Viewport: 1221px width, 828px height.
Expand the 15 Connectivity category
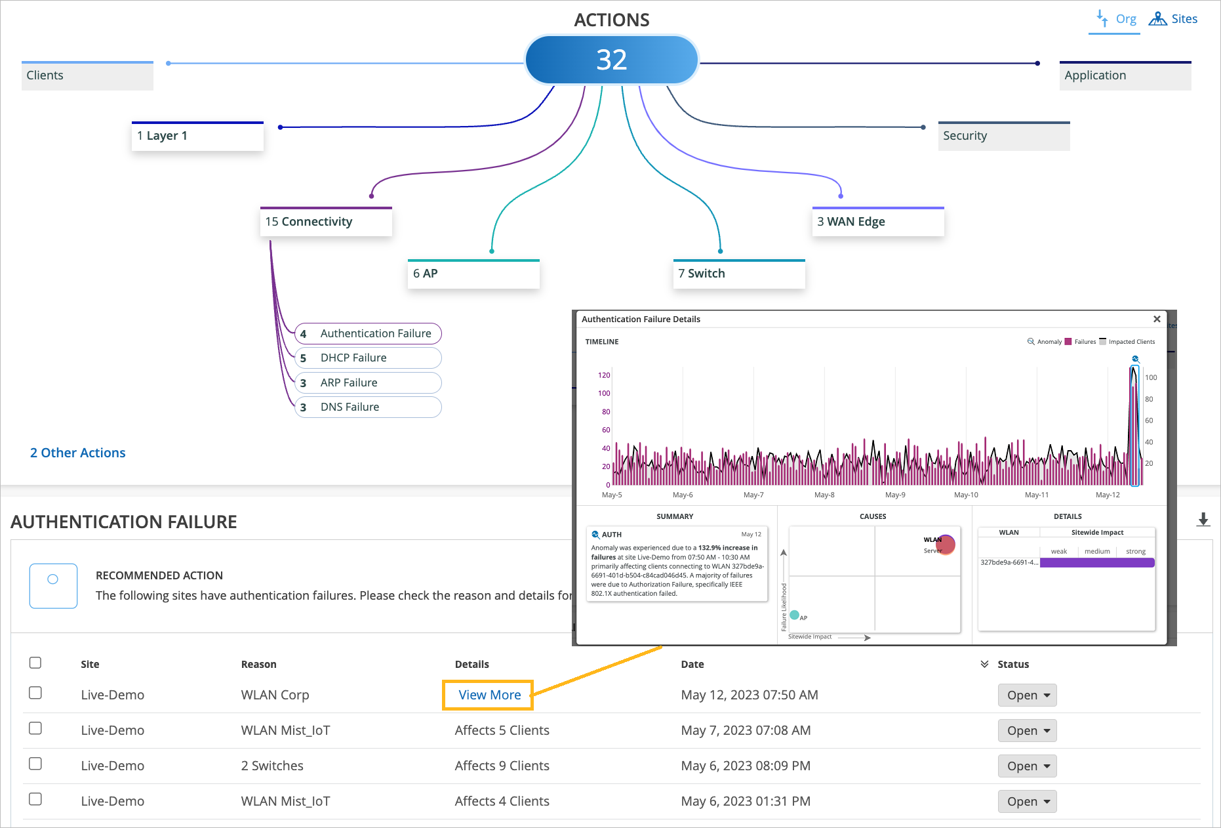(x=326, y=222)
